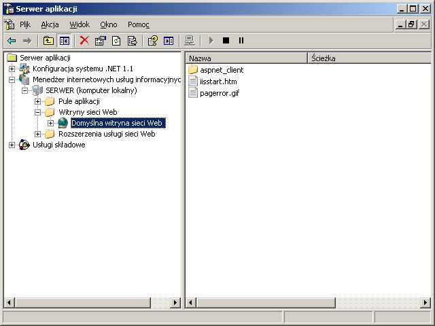The image size is (435, 326).
Task: Collapse Menedżer internetowych usług informacyjnych node
Action: coord(12,80)
